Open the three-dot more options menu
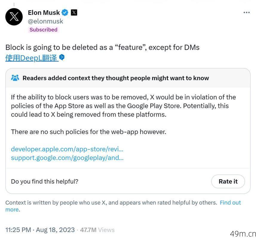 (246, 13)
